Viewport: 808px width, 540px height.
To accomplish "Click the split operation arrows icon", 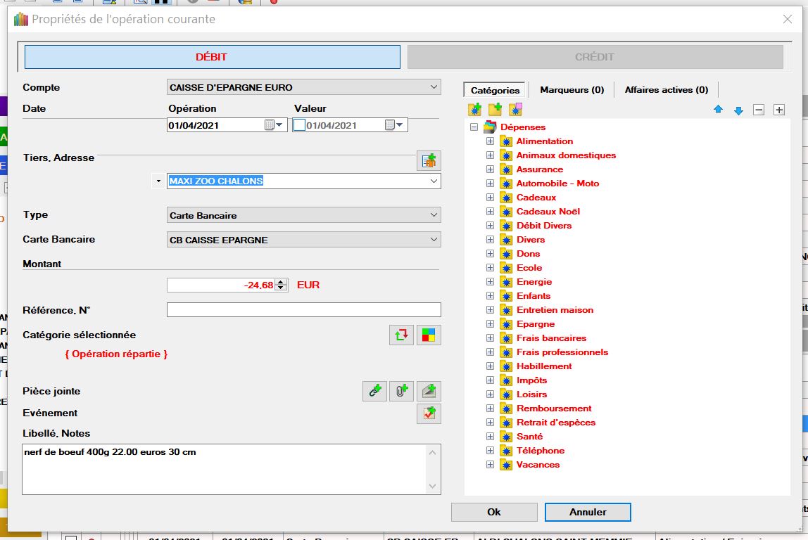I will pos(401,335).
